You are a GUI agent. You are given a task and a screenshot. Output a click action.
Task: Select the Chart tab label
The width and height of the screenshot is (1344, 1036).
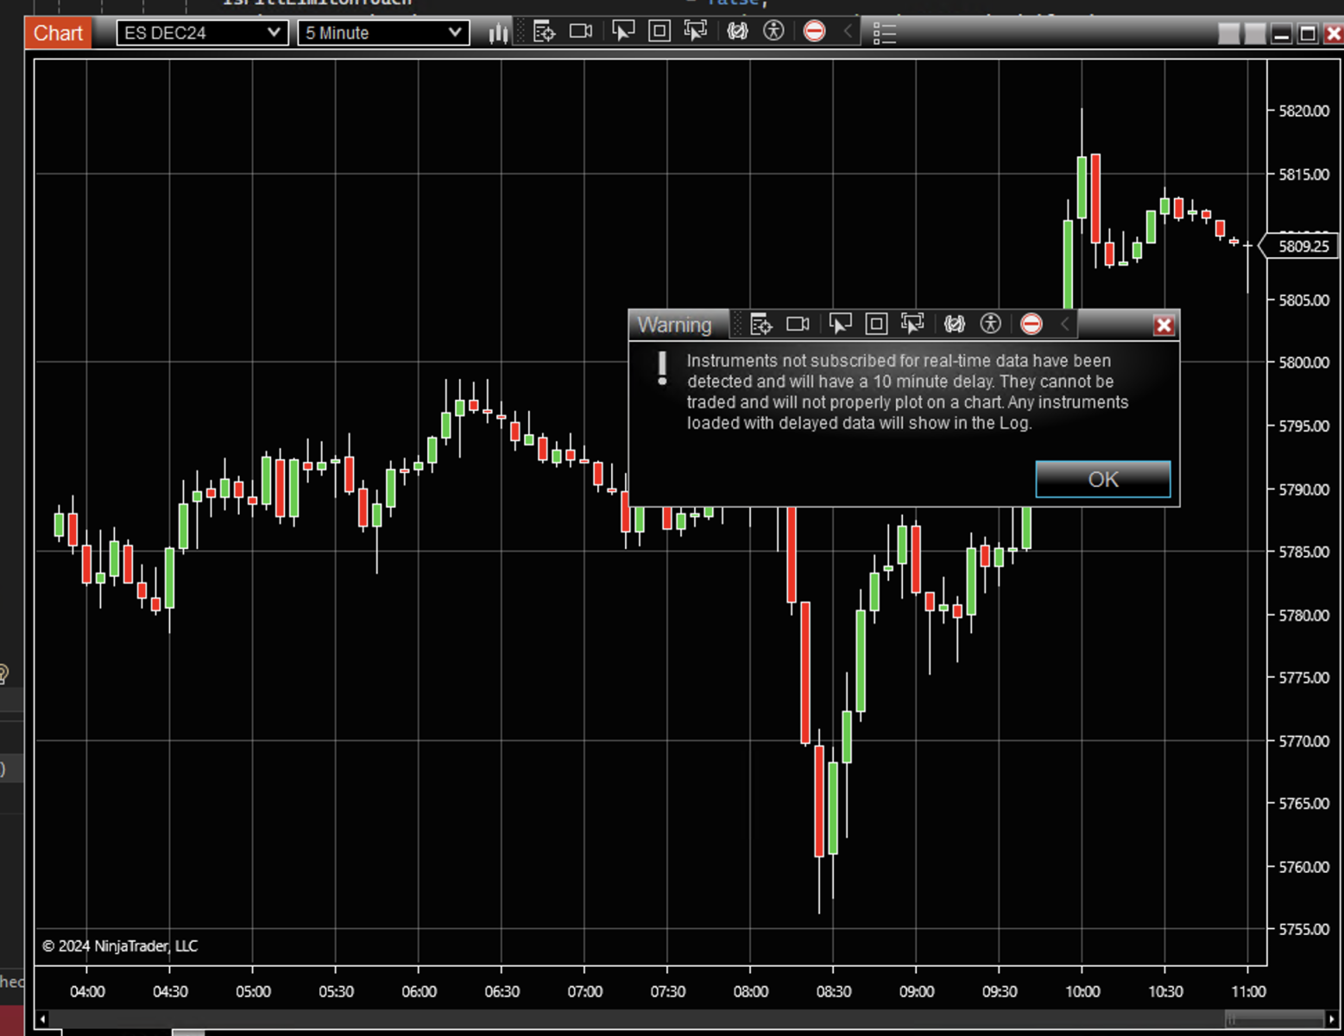(58, 33)
